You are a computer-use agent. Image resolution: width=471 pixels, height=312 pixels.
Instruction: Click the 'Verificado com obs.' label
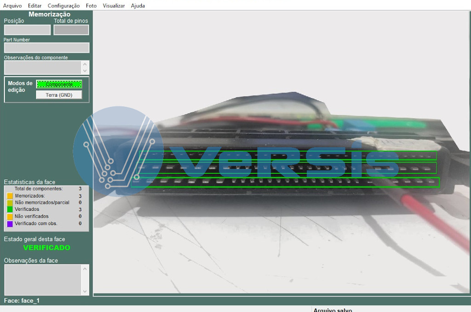point(36,224)
